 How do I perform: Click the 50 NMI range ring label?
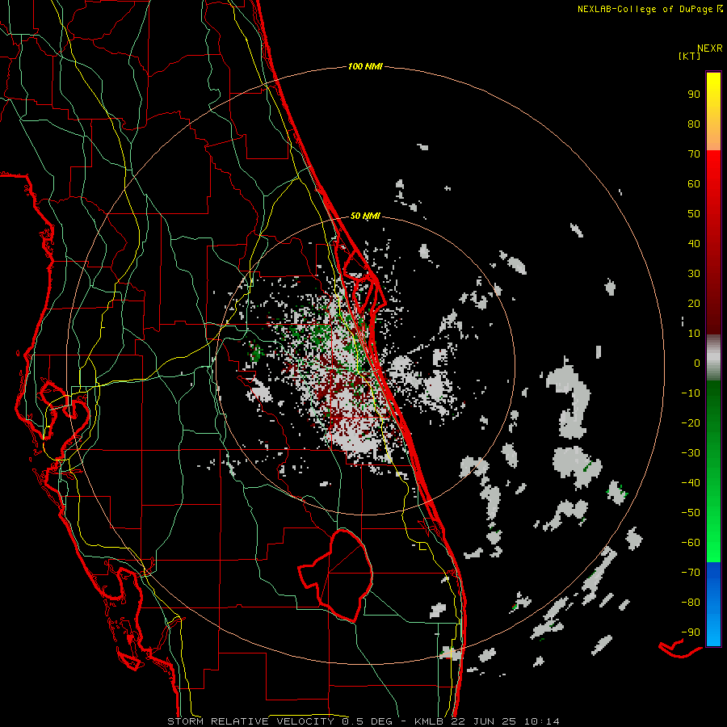tap(365, 216)
